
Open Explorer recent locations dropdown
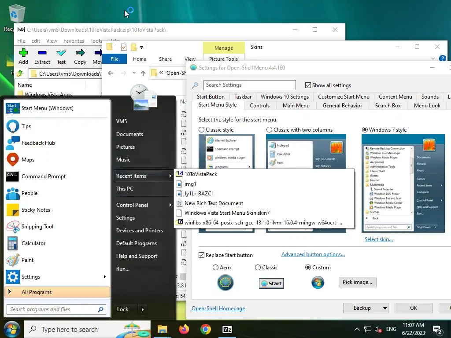point(134,73)
